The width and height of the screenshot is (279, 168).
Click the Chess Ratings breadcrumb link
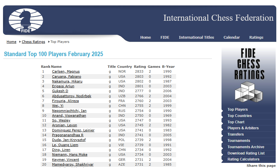(33, 42)
